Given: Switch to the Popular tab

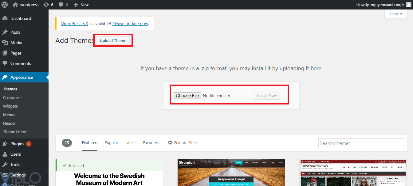Looking at the screenshot, I should [112, 142].
